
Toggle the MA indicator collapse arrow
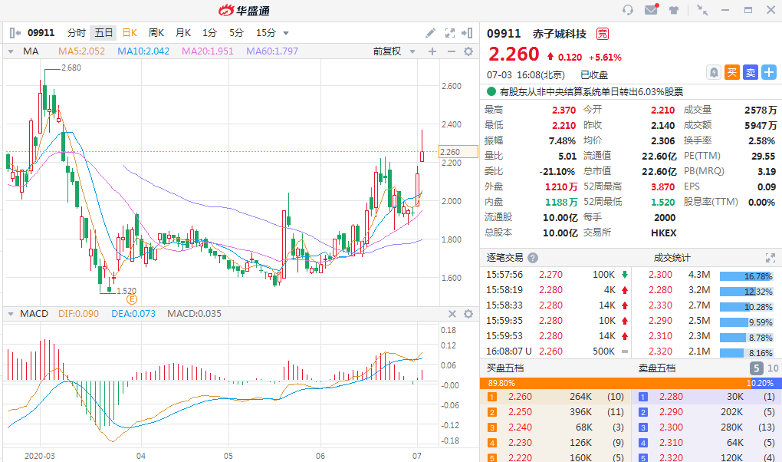(x=11, y=51)
